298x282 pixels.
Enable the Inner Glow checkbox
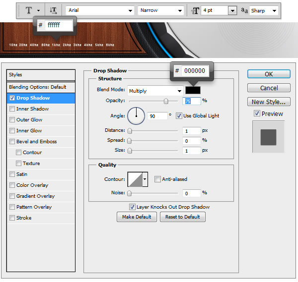[x=12, y=131]
